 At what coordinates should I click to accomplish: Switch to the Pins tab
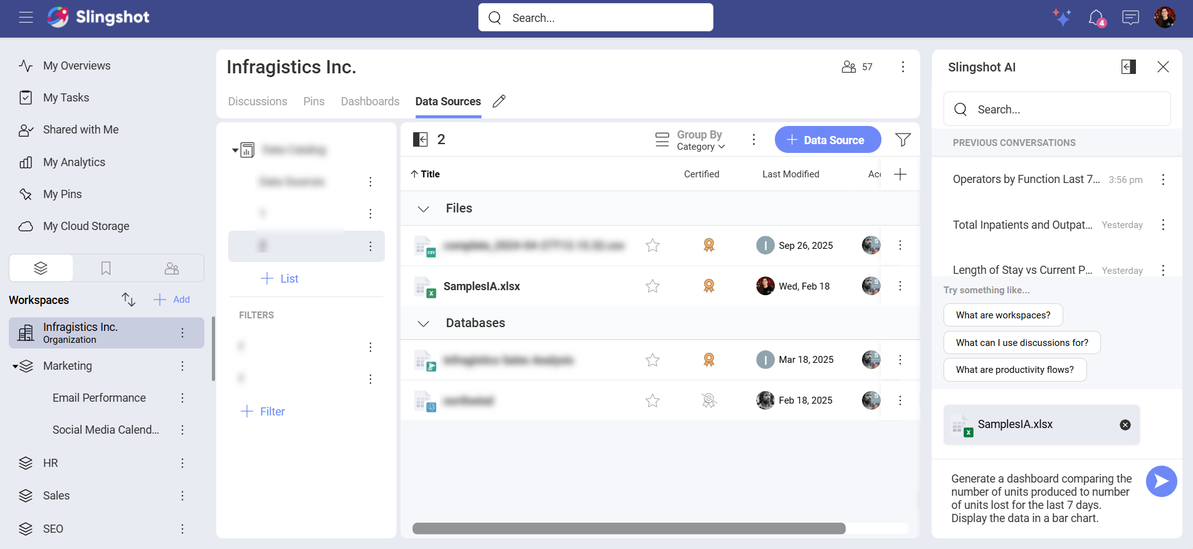[x=314, y=102]
